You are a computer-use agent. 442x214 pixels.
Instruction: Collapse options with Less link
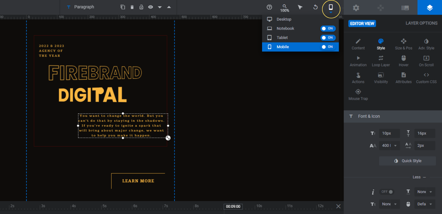click(x=419, y=177)
